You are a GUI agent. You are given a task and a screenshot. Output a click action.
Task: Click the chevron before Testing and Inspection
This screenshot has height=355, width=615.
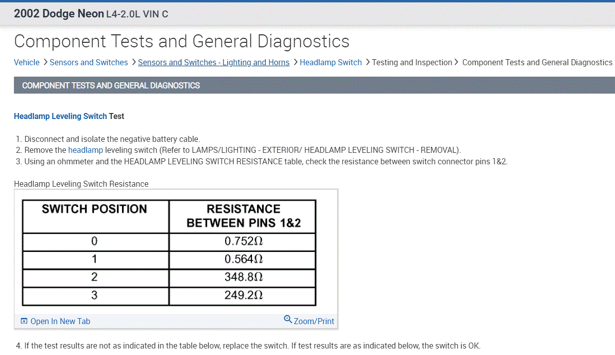tap(368, 62)
